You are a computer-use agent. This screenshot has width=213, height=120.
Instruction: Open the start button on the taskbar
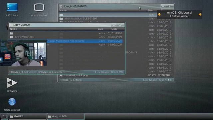point(4,116)
